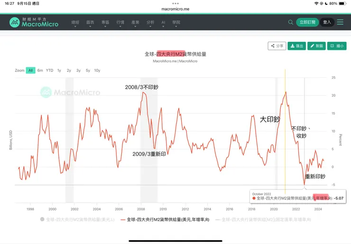The width and height of the screenshot is (351, 244).
Task: Tap the three-dot multitasking control
Action: [175, 3]
